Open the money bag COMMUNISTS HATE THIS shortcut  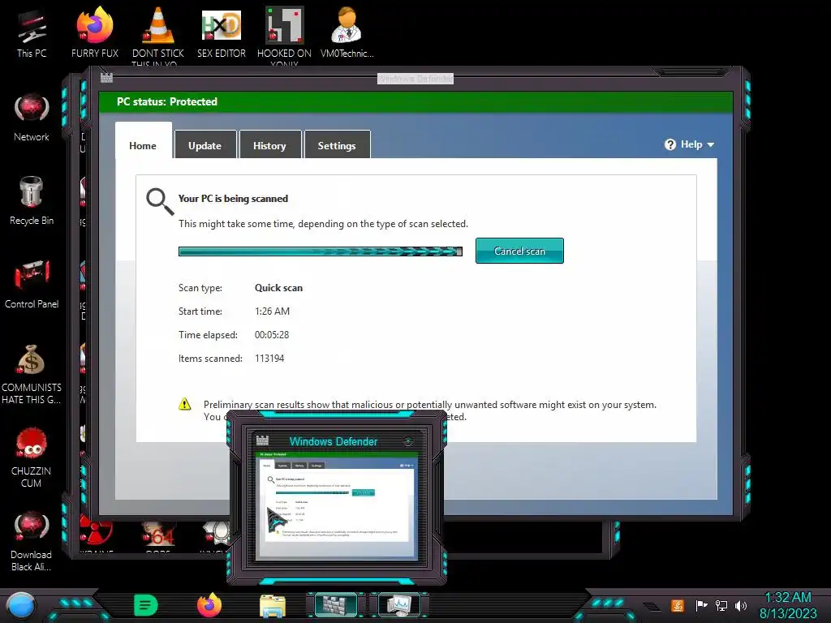32,374
